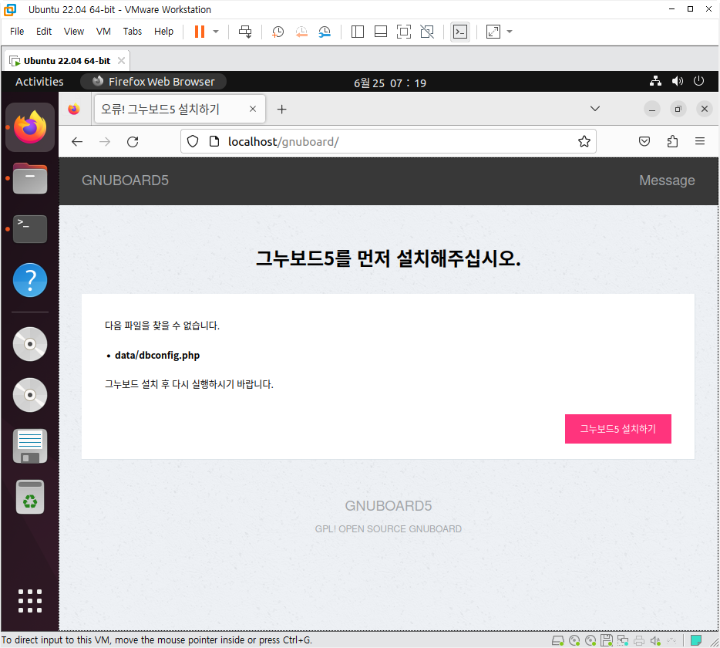Open the VMware console view
Viewport: 720px width, 648px height.
[x=460, y=32]
